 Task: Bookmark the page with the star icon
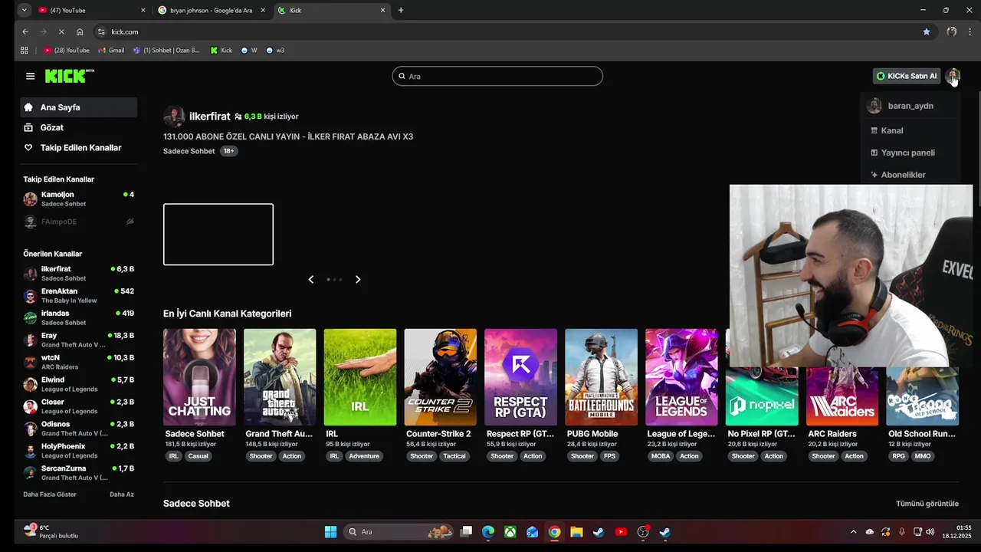pyautogui.click(x=927, y=31)
